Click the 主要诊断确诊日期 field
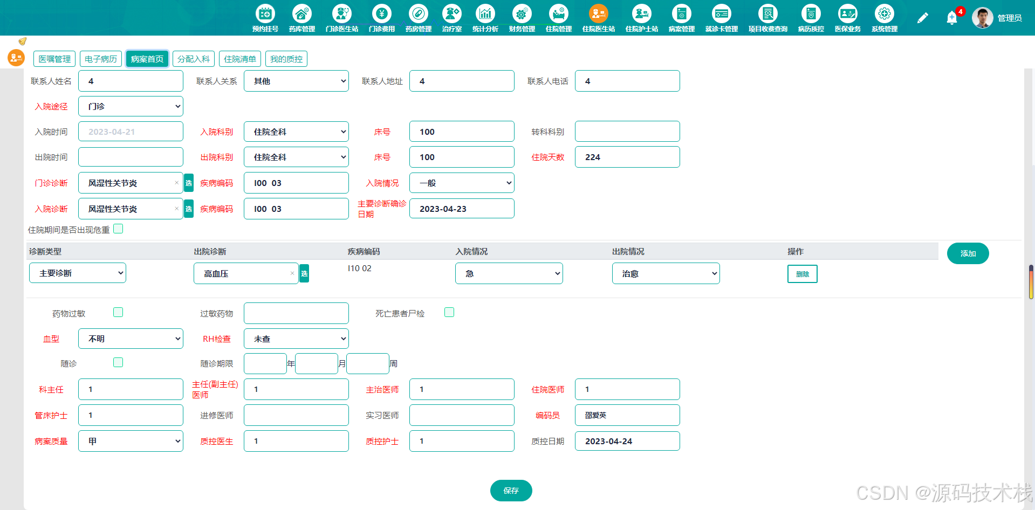The height and width of the screenshot is (510, 1035). pyautogui.click(x=462, y=209)
